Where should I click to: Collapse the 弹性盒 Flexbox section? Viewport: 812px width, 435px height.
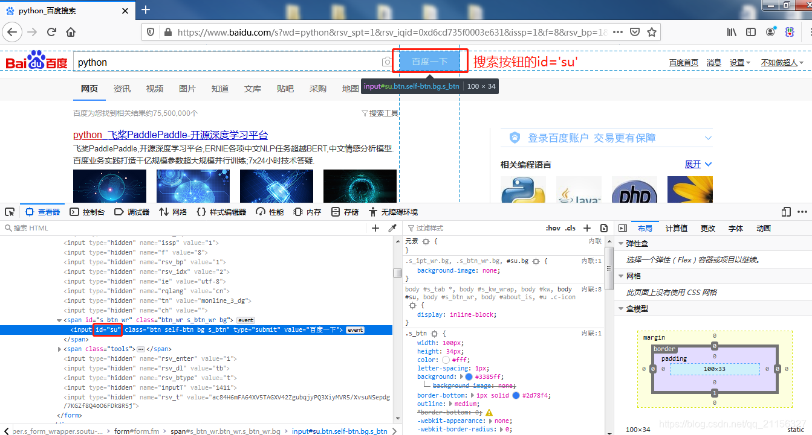(620, 244)
